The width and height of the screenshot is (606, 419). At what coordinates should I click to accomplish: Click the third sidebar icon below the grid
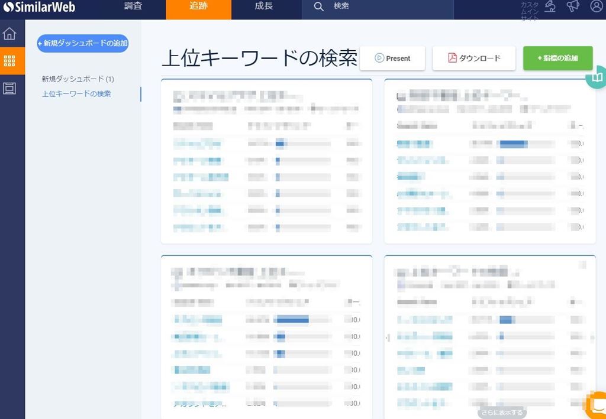tap(9, 89)
